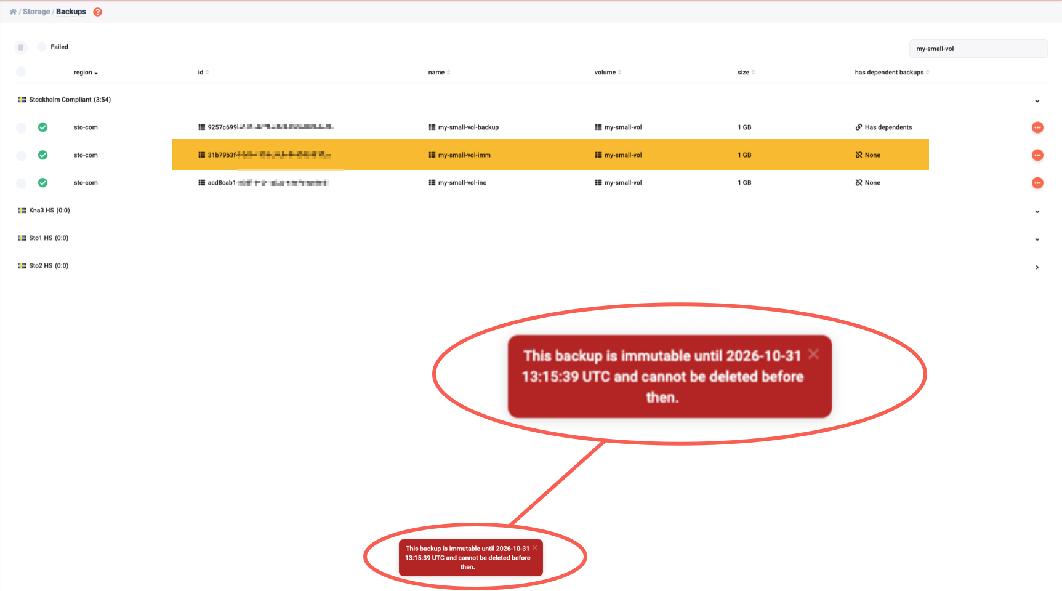Open actions menu for my-small-vol-inc row
This screenshot has width=1062, height=591.
1037,183
